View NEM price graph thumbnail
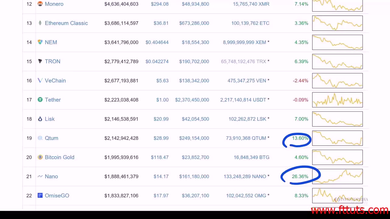 tap(337, 42)
